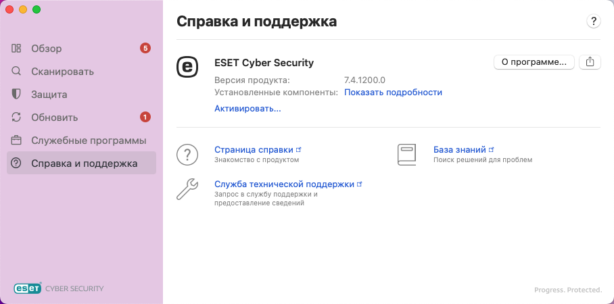The width and height of the screenshot is (614, 304).
Task: Open the Служба технической поддержки link
Action: (284, 183)
